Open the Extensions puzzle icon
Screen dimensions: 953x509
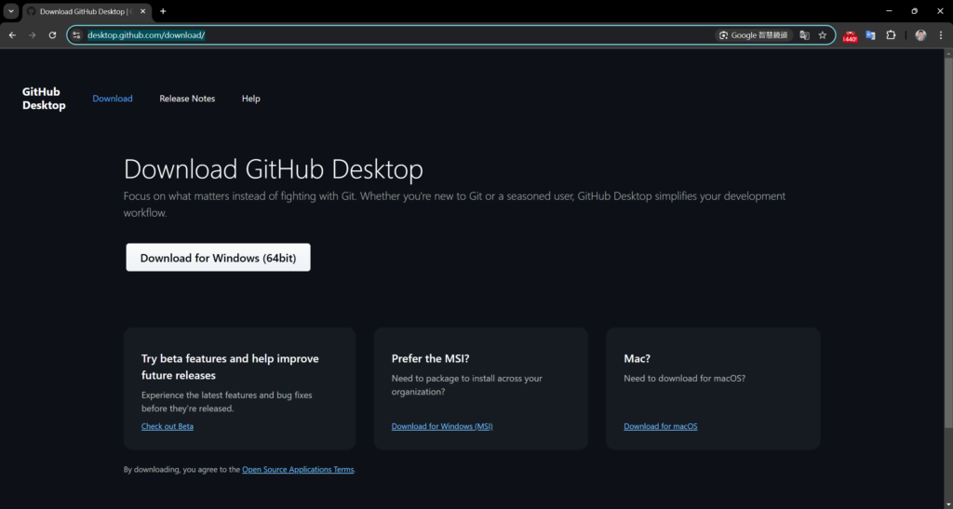(x=891, y=35)
